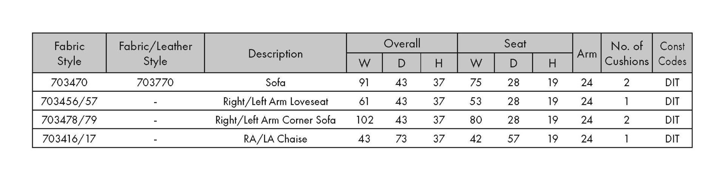725x187 pixels.
Task: Click the No. of Cushions header
Action: click(627, 53)
